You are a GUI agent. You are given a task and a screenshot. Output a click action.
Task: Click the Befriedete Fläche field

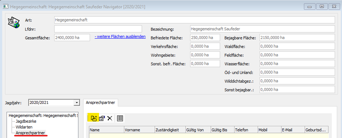pyautogui.click(x=204, y=38)
